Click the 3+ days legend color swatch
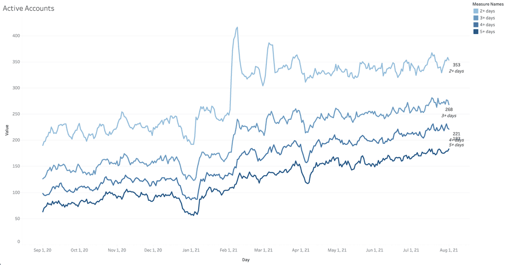 pos(476,18)
